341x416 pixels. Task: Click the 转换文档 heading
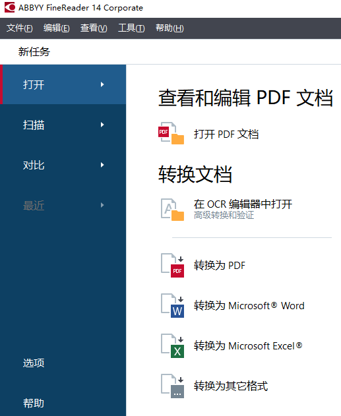[195, 174]
